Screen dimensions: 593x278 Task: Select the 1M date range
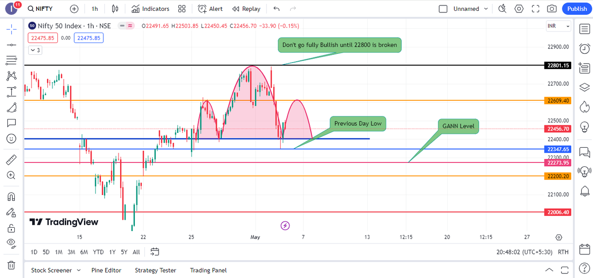pos(59,252)
